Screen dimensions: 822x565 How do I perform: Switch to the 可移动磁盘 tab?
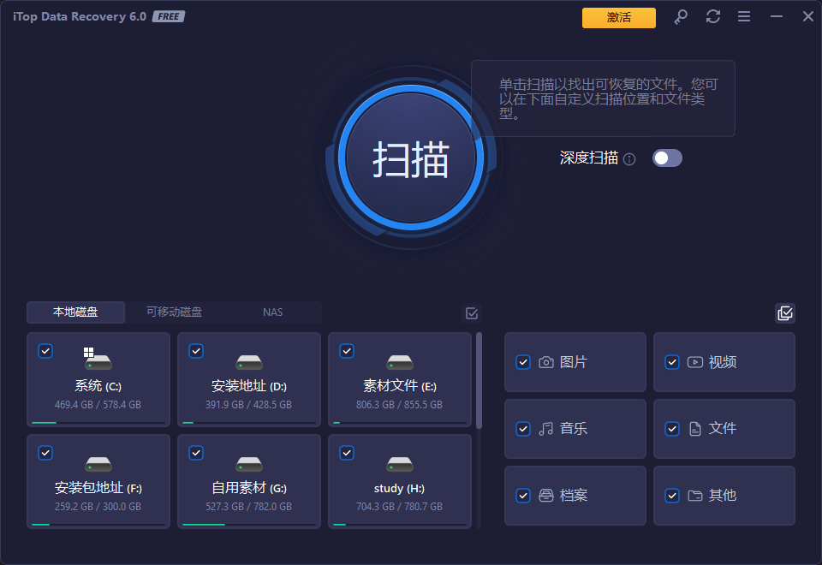174,312
